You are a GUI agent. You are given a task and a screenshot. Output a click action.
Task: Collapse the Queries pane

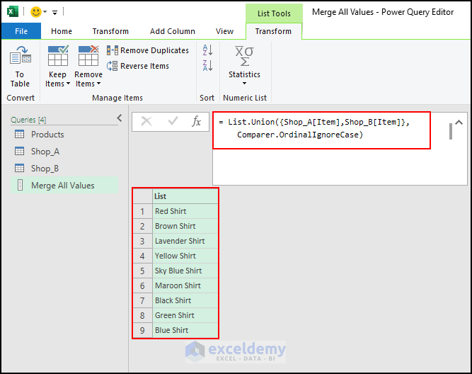click(120, 118)
